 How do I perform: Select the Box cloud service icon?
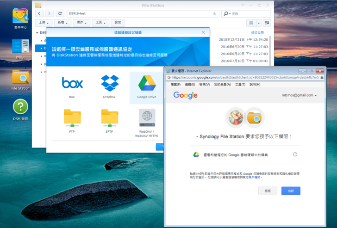pyautogui.click(x=72, y=83)
